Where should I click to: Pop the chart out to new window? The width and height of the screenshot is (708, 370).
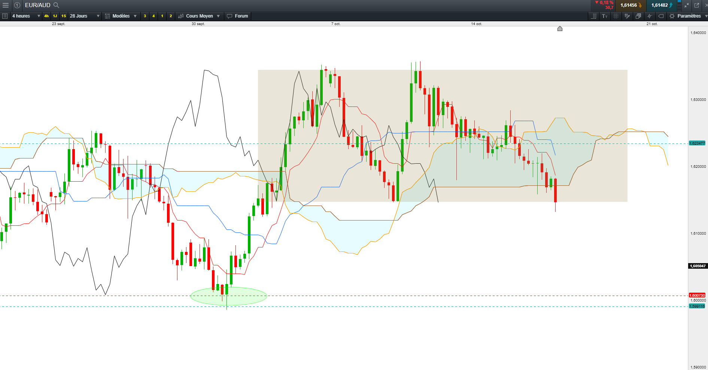pos(697,5)
